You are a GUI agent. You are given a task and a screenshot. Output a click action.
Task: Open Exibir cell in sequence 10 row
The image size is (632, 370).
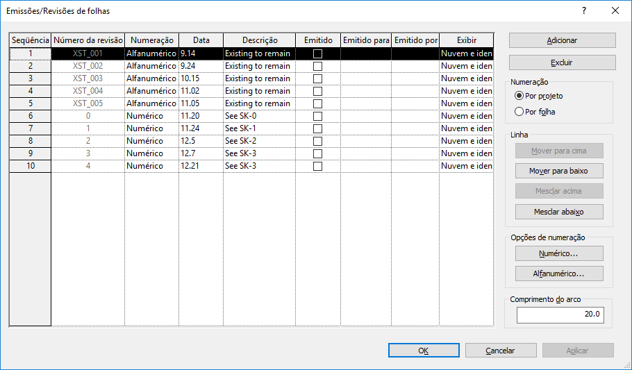click(x=466, y=166)
